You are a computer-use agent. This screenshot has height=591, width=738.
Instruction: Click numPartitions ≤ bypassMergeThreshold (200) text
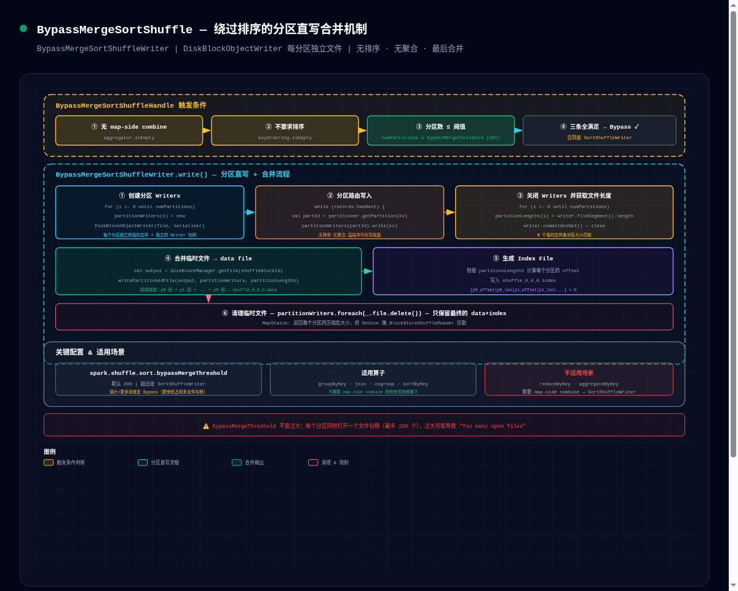pyautogui.click(x=441, y=138)
